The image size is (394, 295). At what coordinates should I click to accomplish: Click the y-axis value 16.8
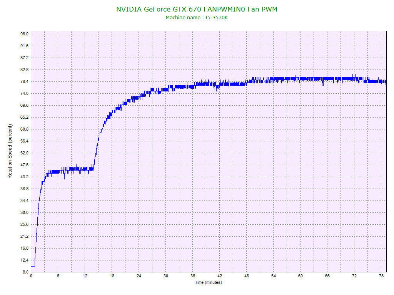click(24, 249)
